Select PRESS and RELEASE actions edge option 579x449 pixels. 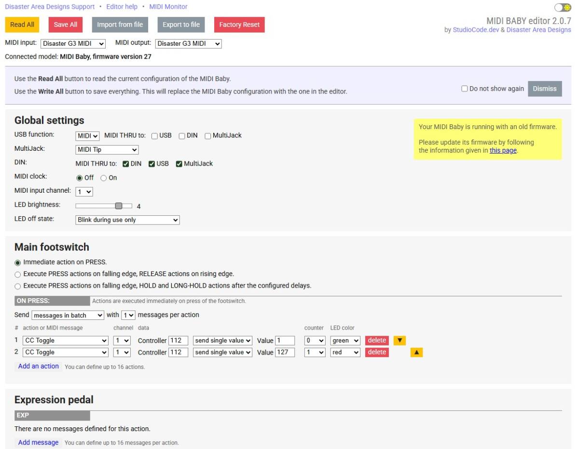18,274
